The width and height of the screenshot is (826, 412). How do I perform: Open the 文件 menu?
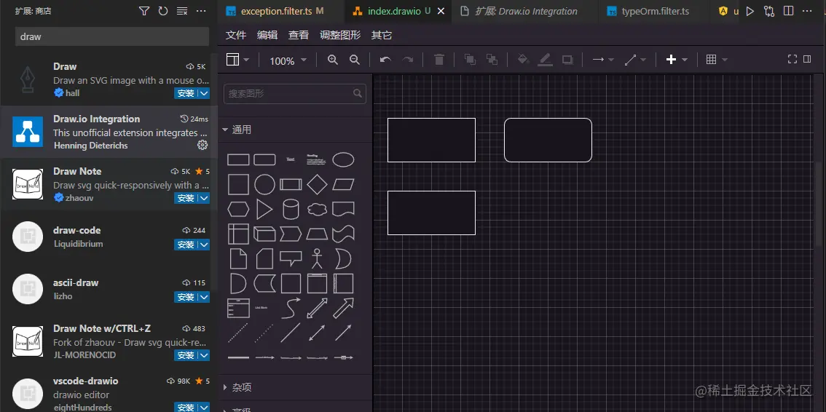point(236,35)
